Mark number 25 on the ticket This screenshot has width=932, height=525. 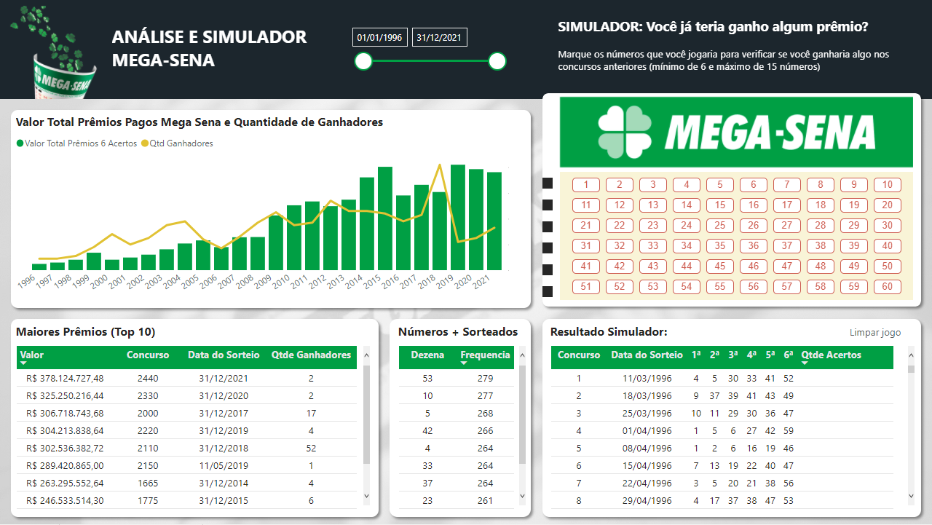(x=720, y=226)
